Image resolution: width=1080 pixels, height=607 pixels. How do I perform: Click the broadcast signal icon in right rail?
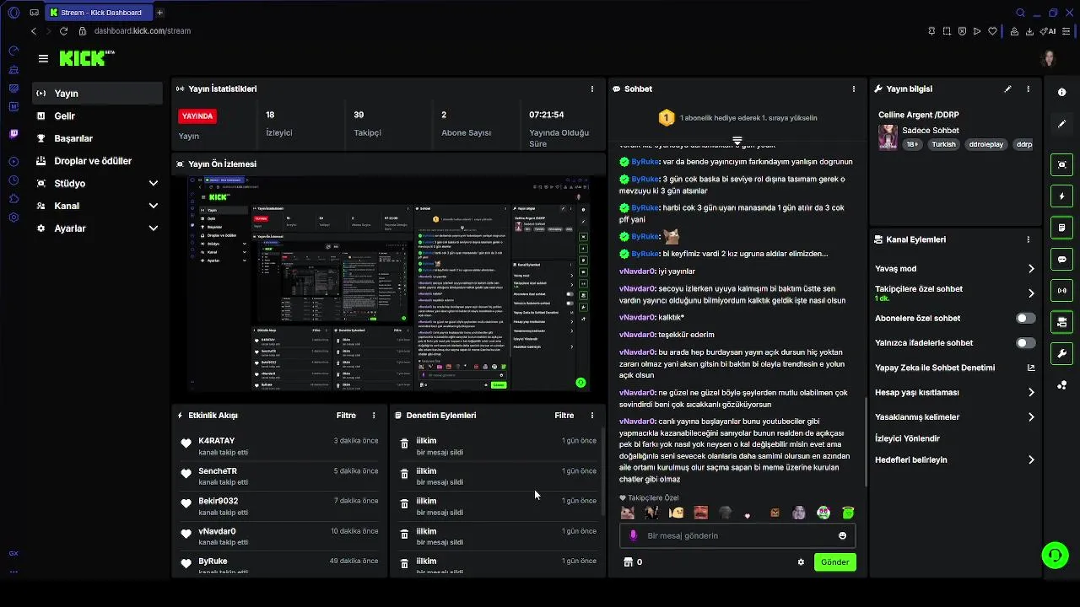[1062, 291]
